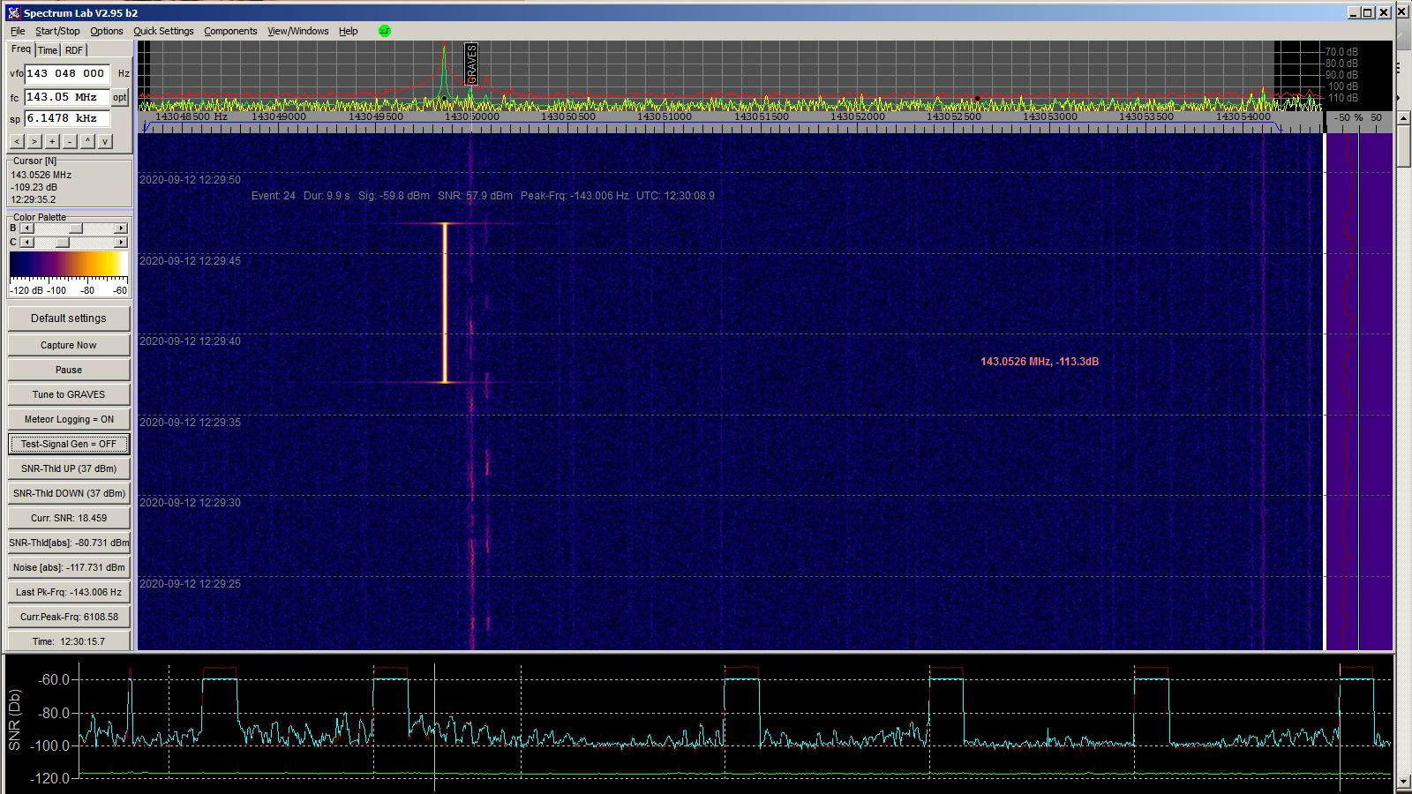Click left arrow of contrast C slider

pyautogui.click(x=26, y=242)
